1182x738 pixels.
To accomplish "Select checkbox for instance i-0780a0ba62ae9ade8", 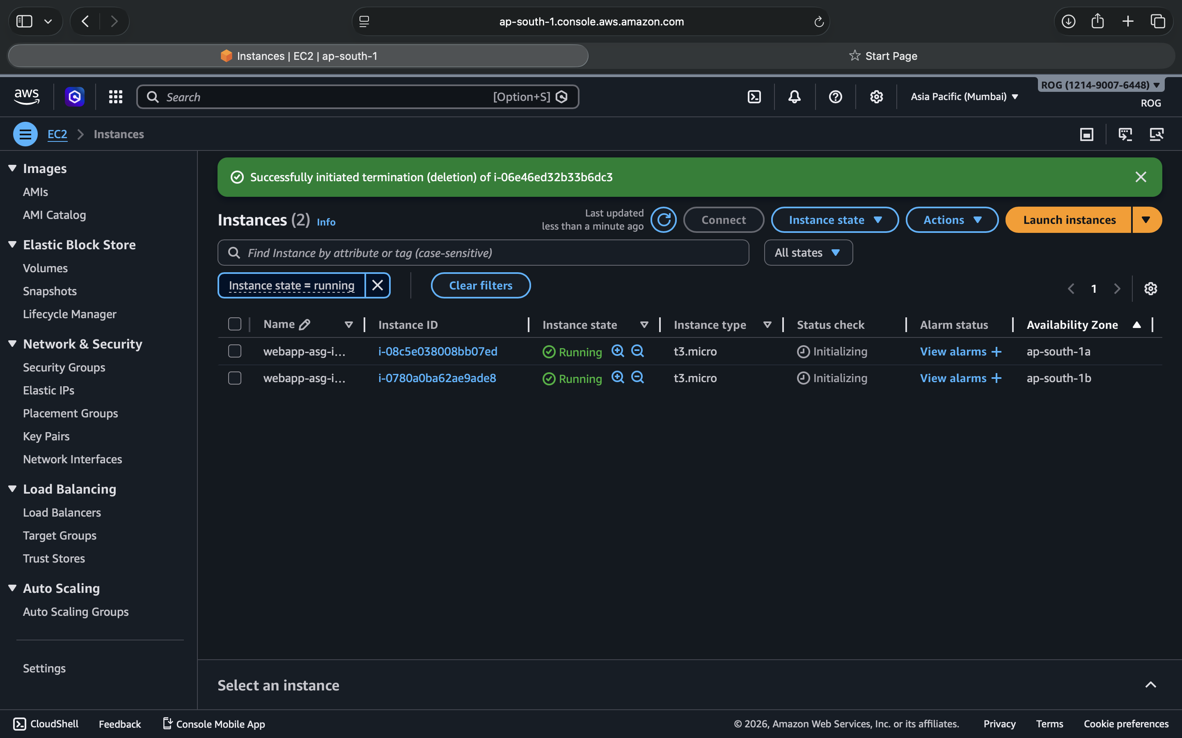I will pyautogui.click(x=235, y=378).
